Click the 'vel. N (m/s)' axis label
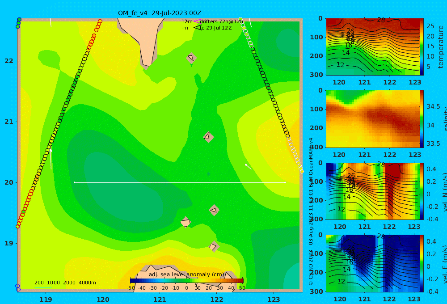The image size is (447, 304). pyautogui.click(x=445, y=192)
